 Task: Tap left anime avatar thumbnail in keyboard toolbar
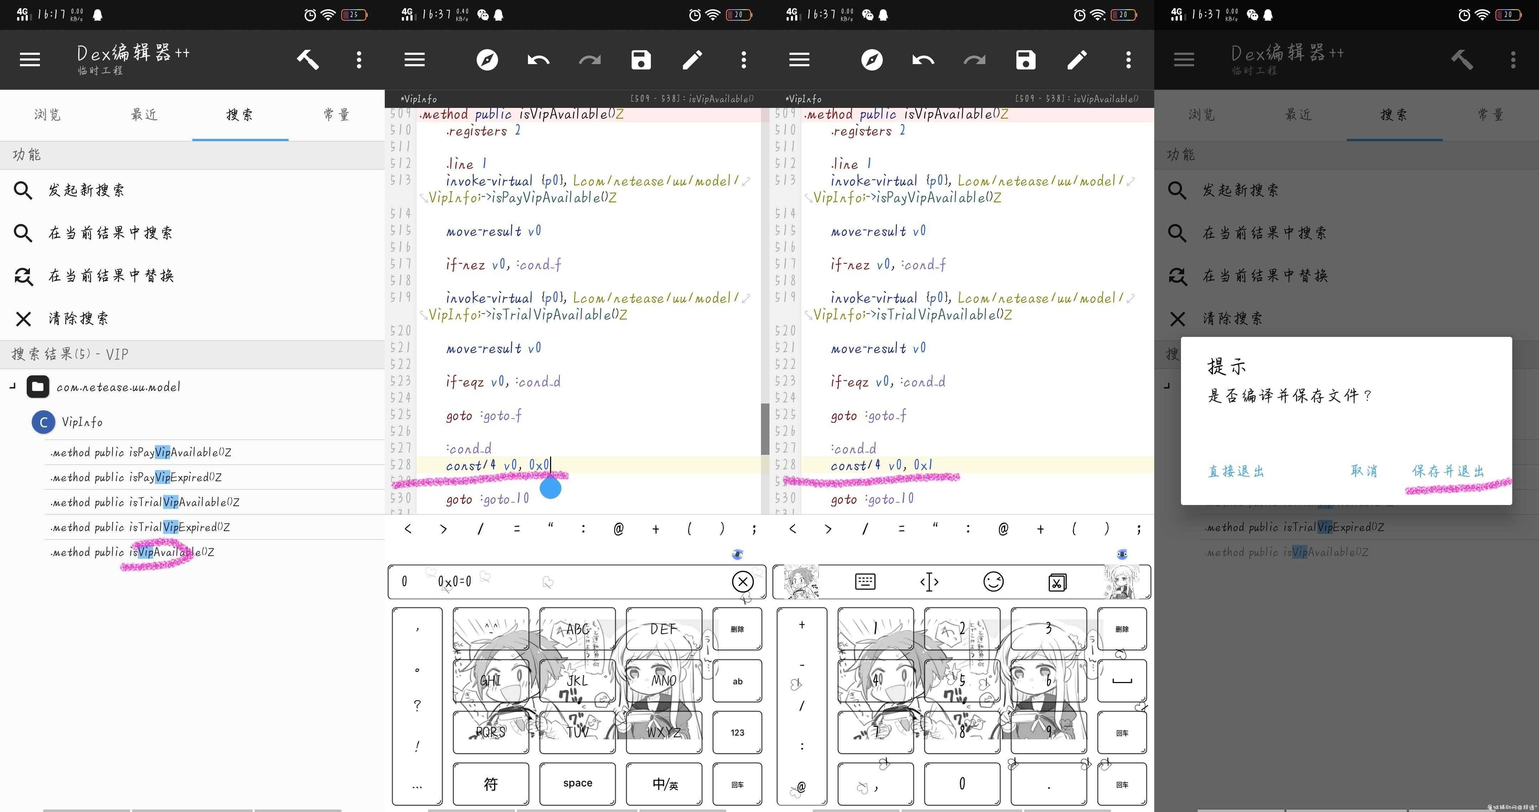tap(800, 582)
